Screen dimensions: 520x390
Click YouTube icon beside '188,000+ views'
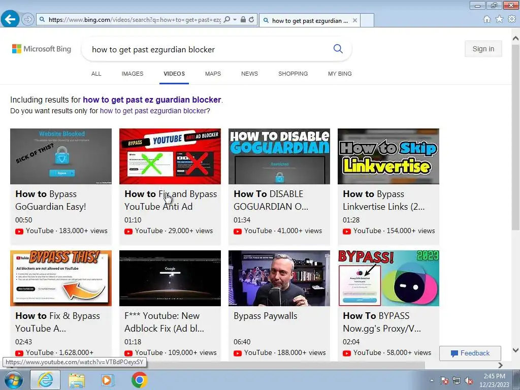[238, 353]
